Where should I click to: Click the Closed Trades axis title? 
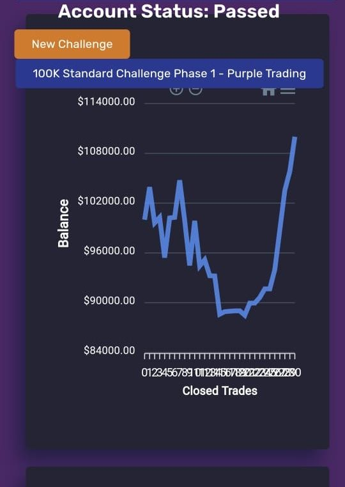pyautogui.click(x=220, y=390)
